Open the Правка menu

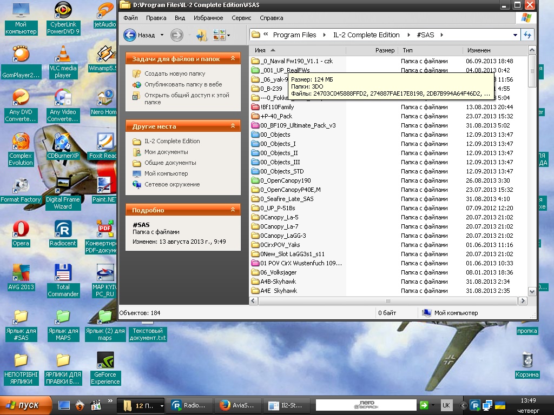coord(156,18)
